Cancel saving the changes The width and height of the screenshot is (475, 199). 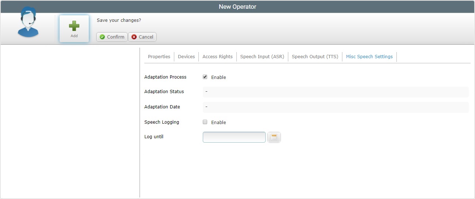(x=142, y=37)
